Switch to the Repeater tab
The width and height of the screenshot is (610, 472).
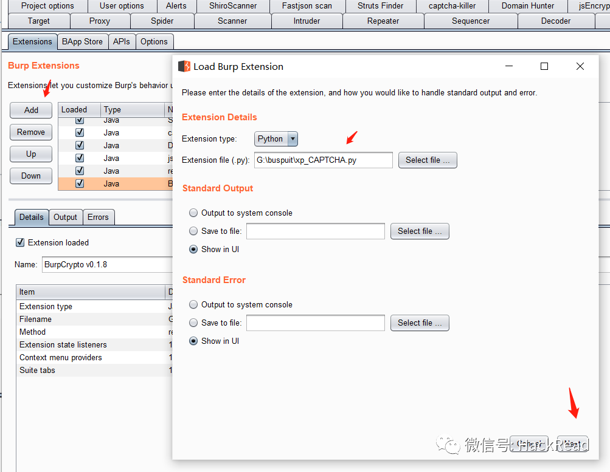[383, 21]
